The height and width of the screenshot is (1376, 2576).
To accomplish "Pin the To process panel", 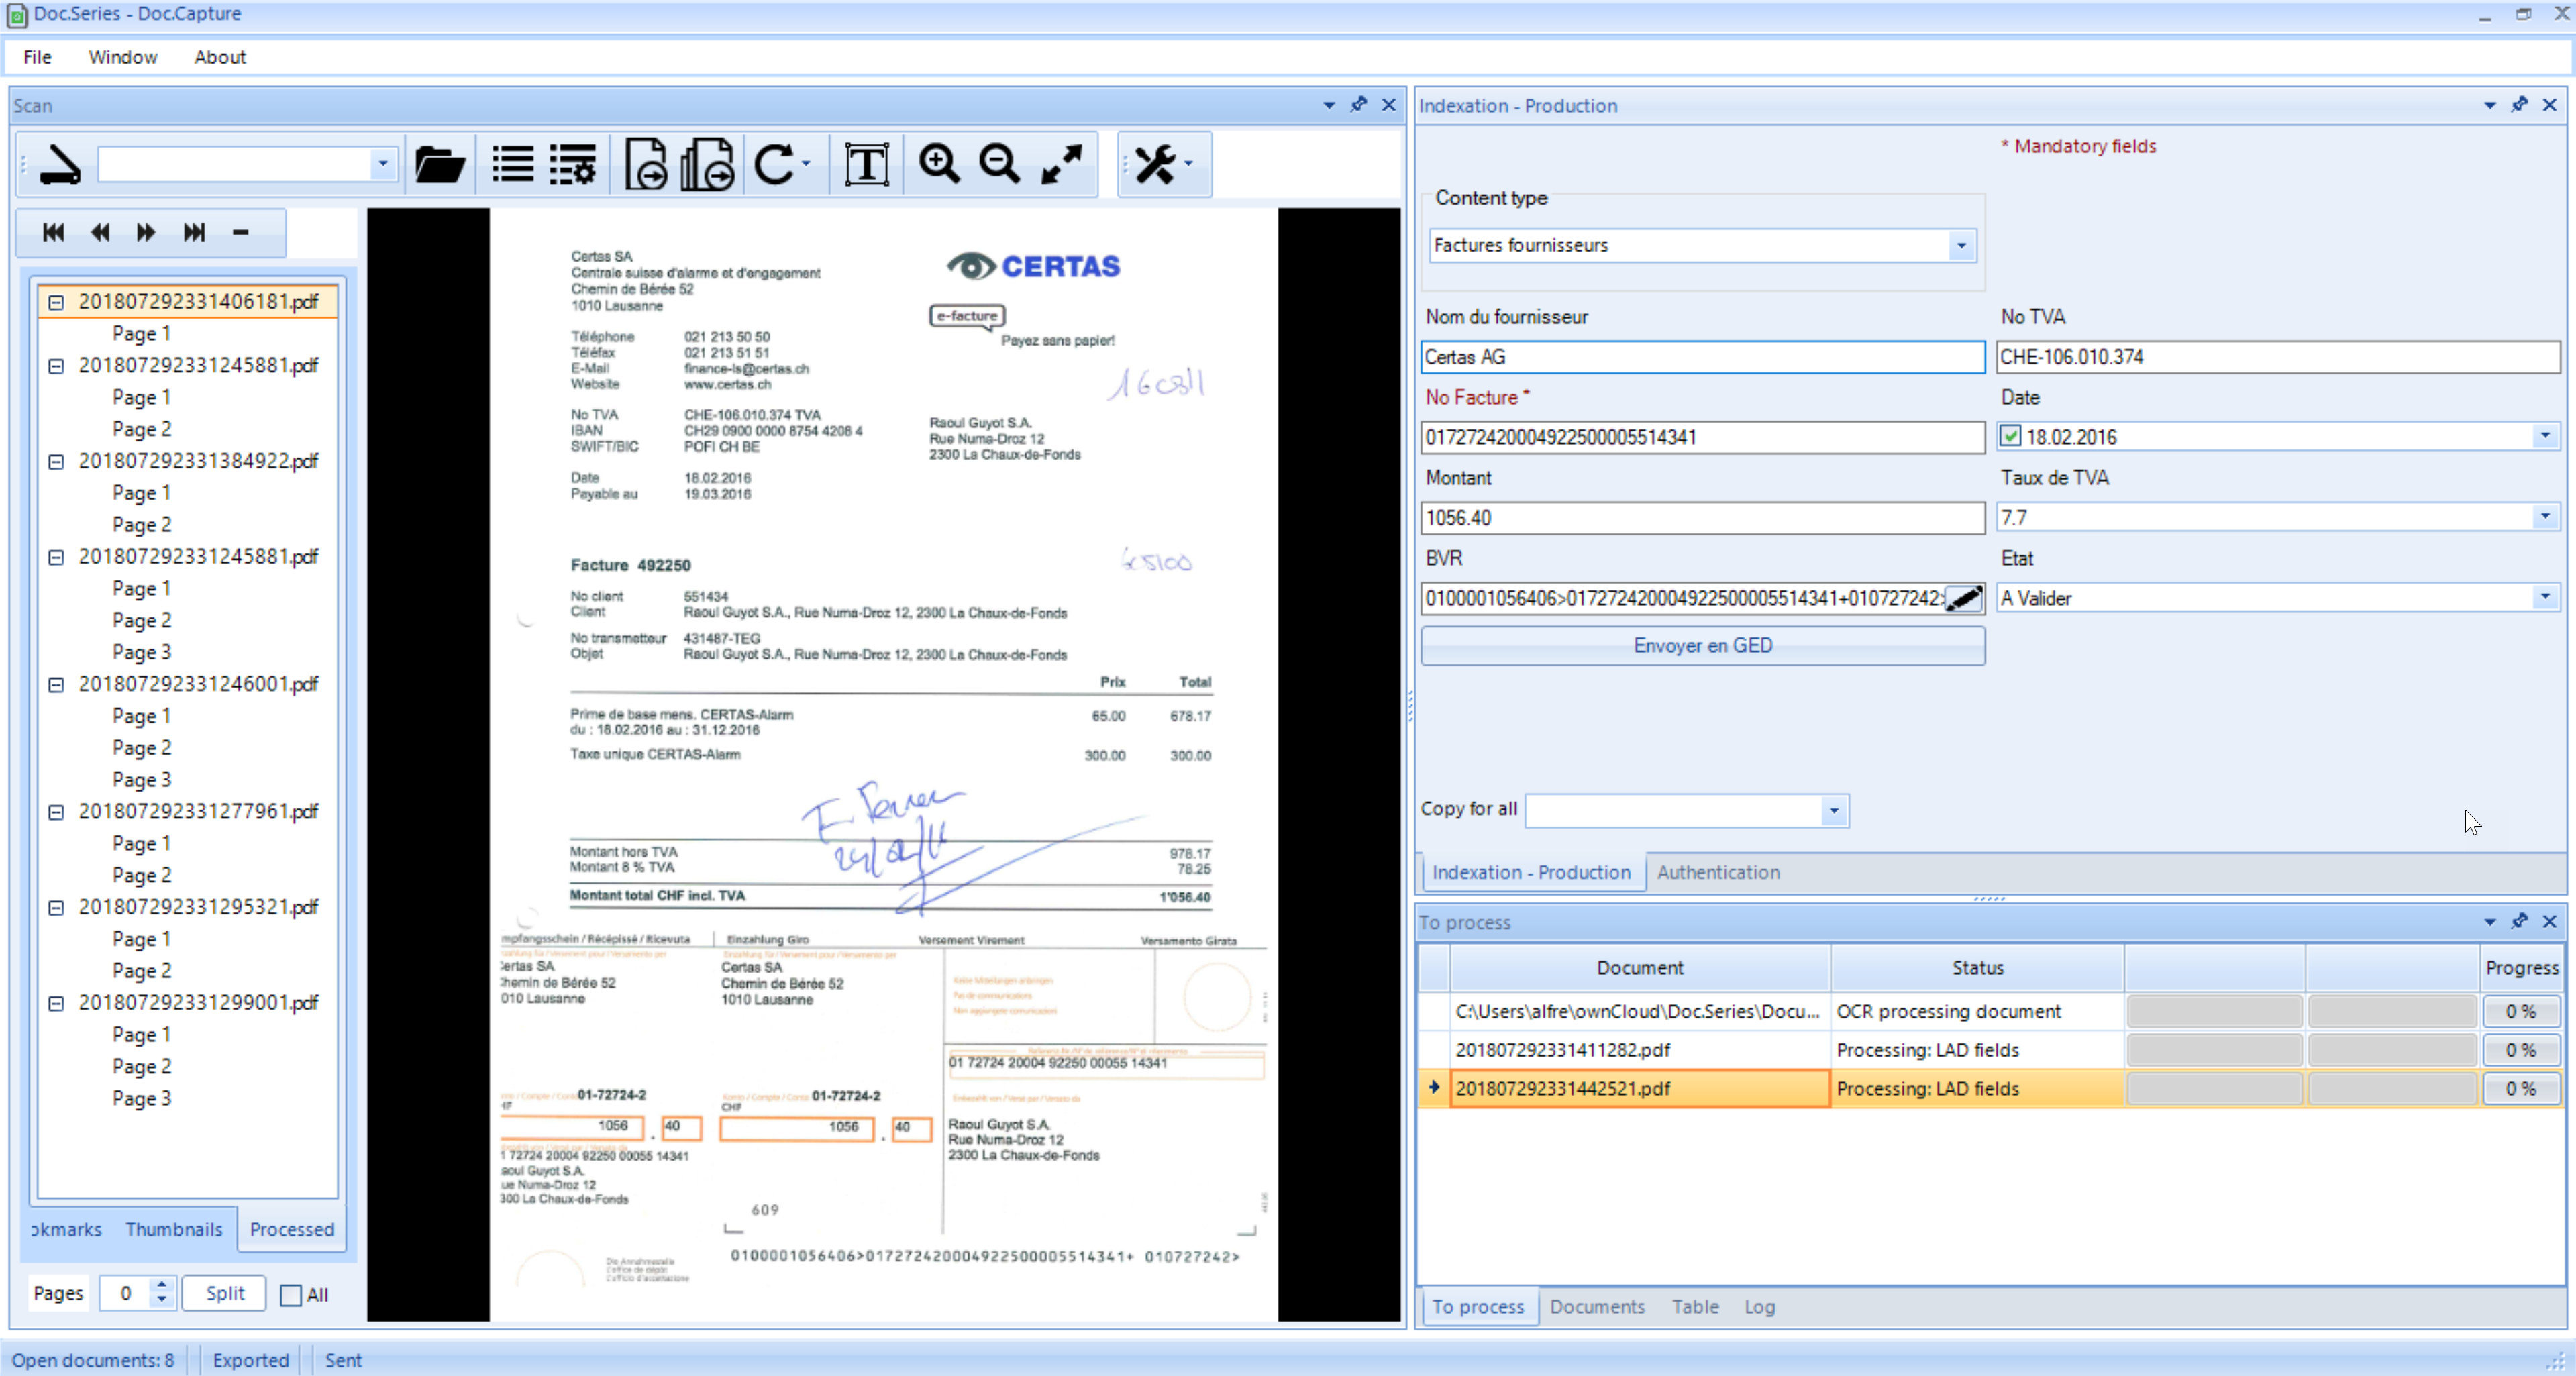I will tap(2519, 921).
